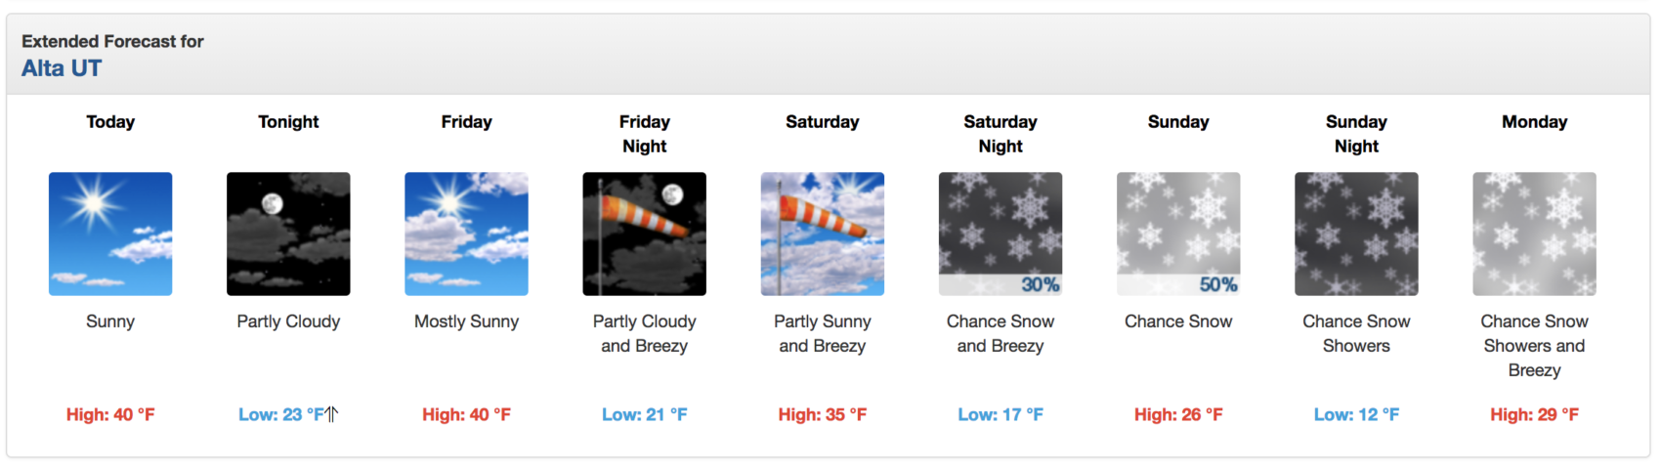
Task: Click the Friday Night windsock icon
Action: 644,234
